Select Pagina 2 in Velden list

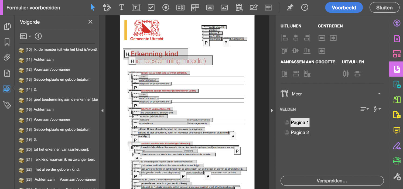(x=299, y=132)
